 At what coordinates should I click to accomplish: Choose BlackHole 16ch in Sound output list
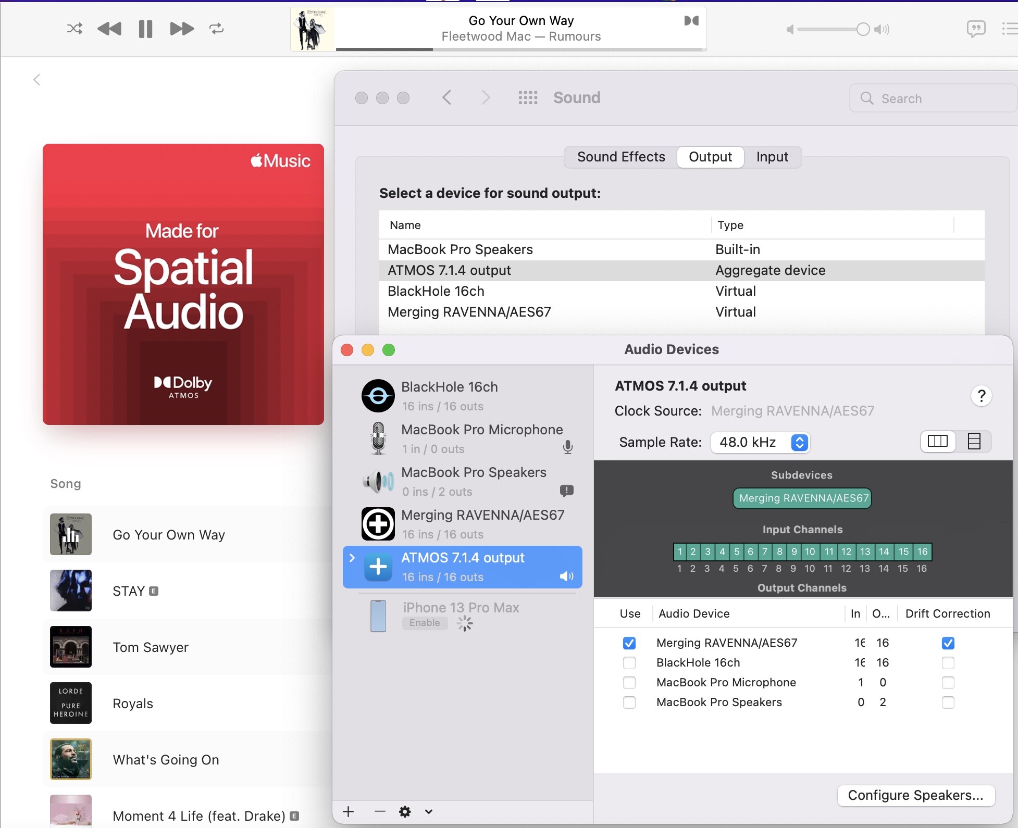[x=681, y=291]
